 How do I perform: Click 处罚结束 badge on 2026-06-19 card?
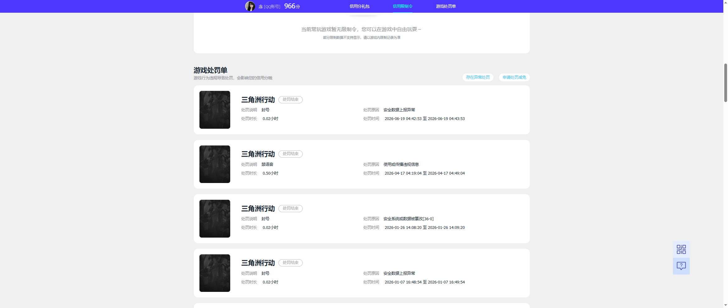click(291, 100)
